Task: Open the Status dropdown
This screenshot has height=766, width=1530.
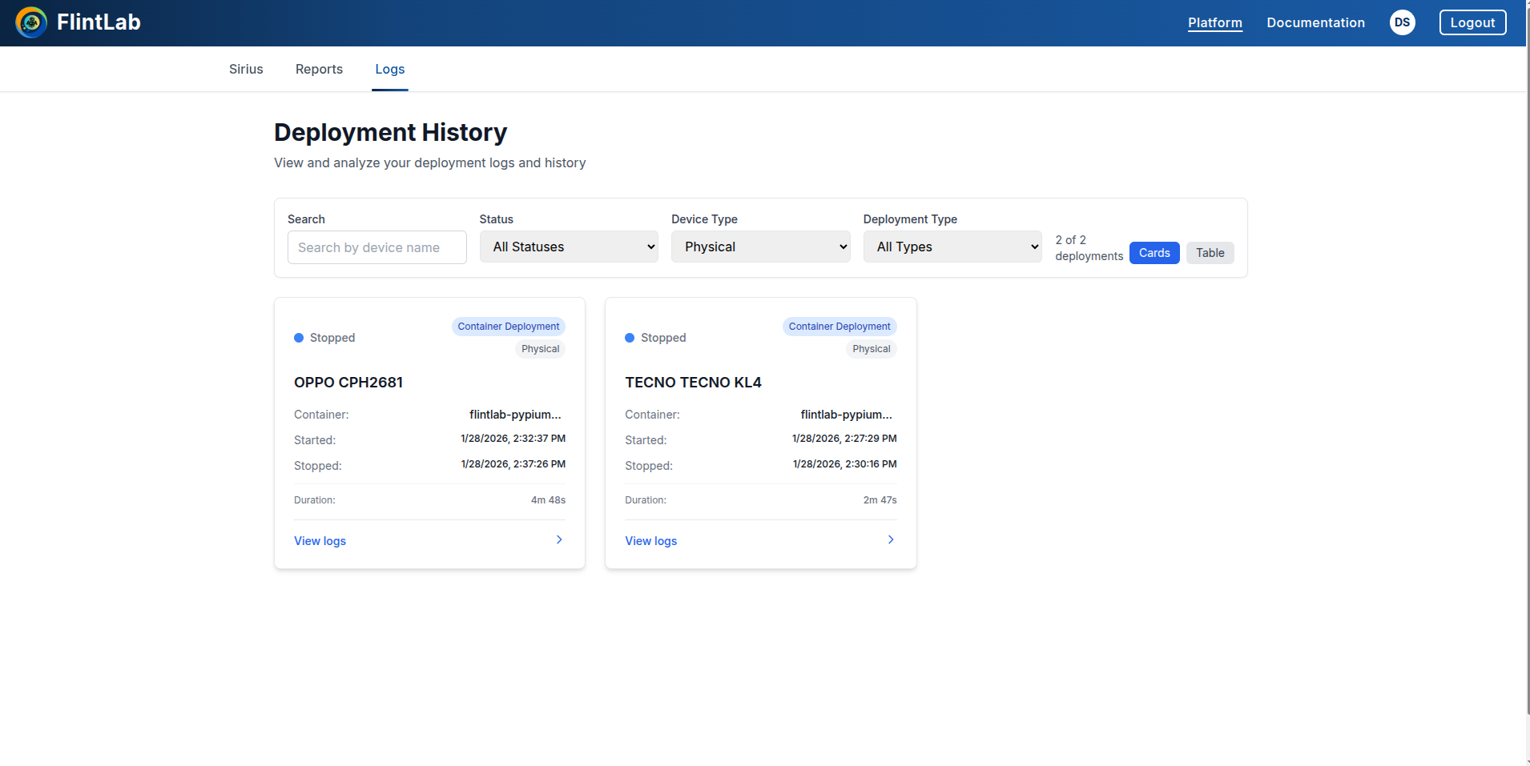Action: (569, 247)
